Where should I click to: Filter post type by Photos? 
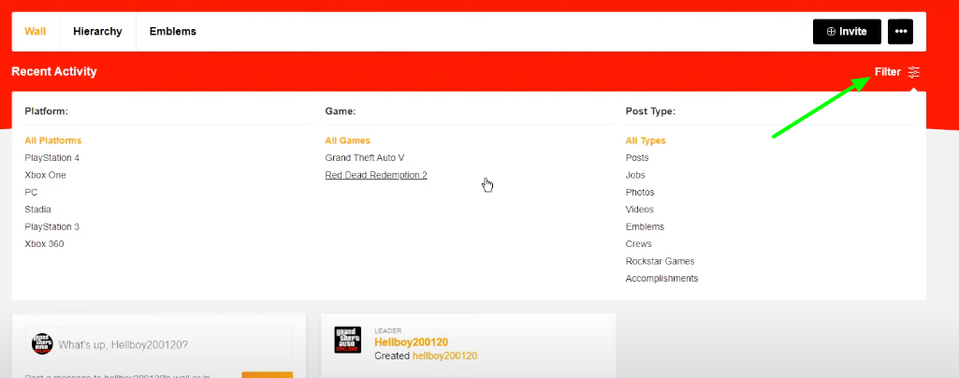(640, 192)
